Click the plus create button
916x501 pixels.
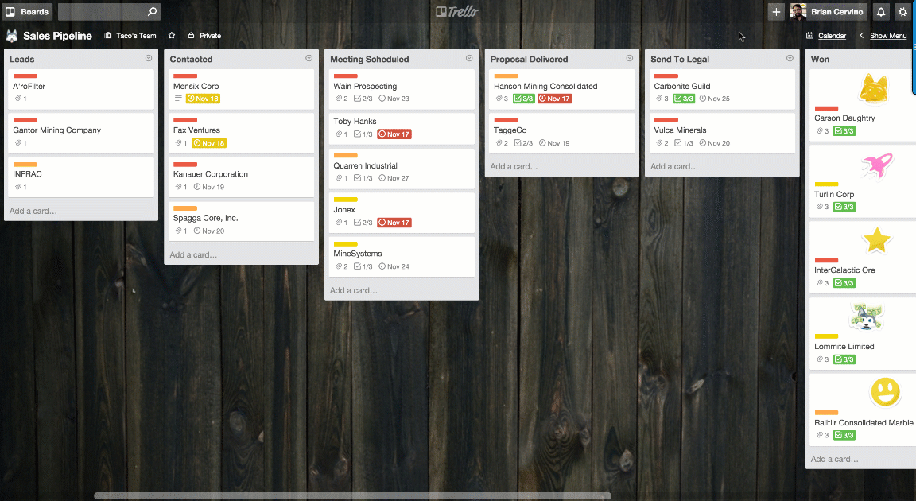(776, 12)
